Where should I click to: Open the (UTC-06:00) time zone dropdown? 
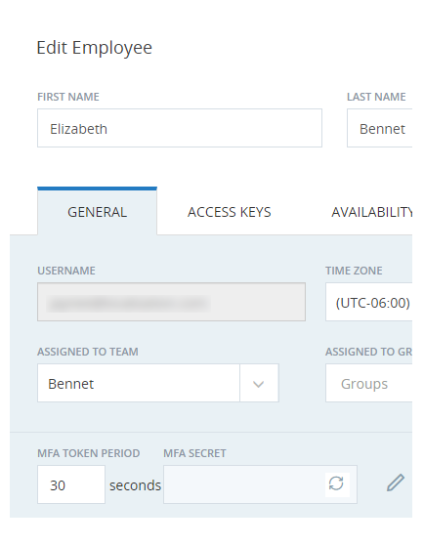[369, 302]
